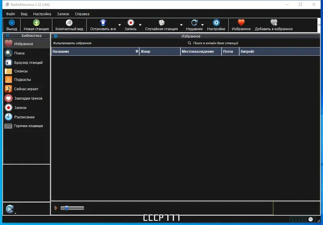Open the Файл menu

coord(10,14)
